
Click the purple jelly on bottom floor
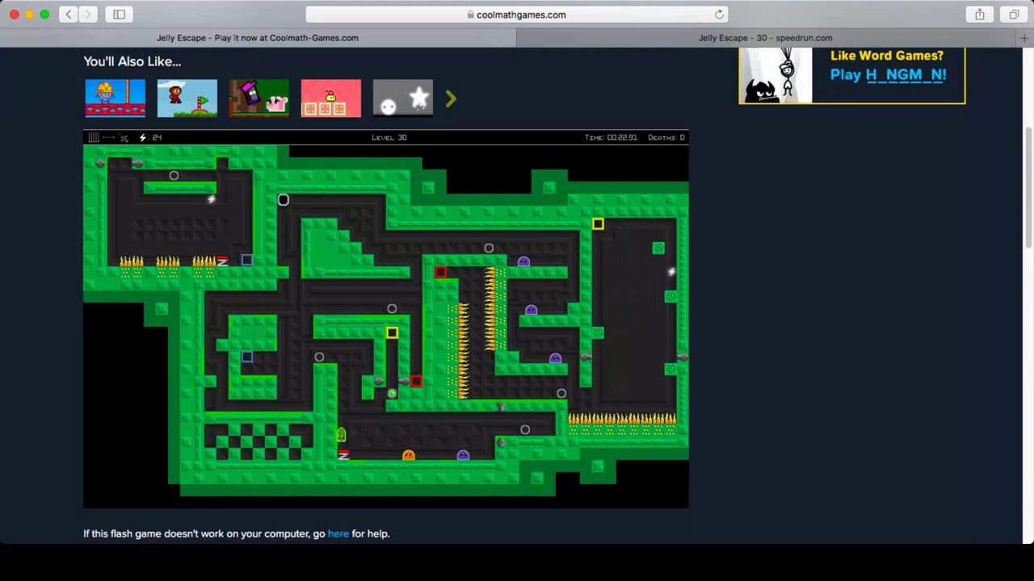pyautogui.click(x=463, y=455)
